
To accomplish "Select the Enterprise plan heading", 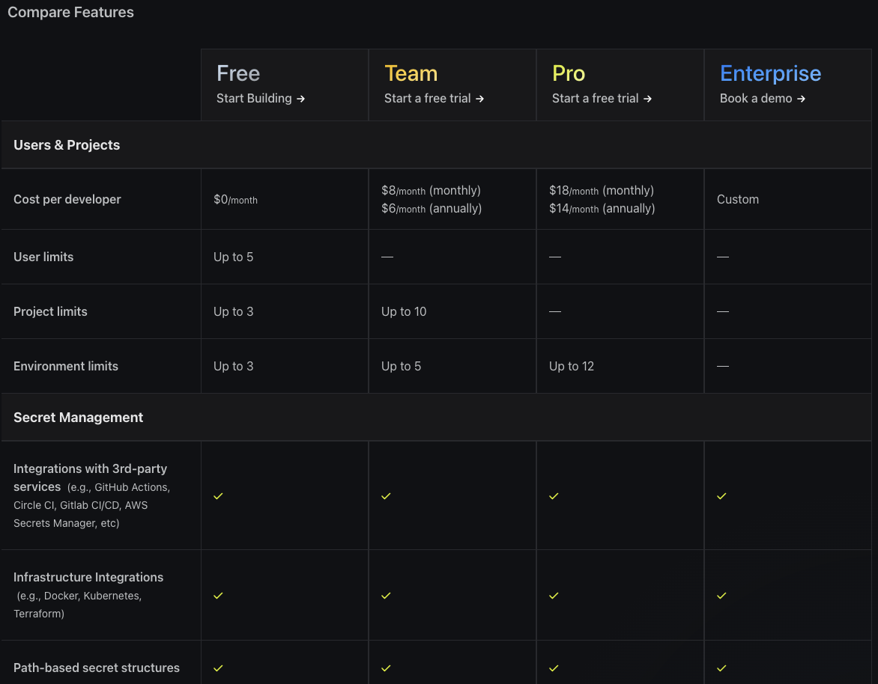I will (770, 73).
